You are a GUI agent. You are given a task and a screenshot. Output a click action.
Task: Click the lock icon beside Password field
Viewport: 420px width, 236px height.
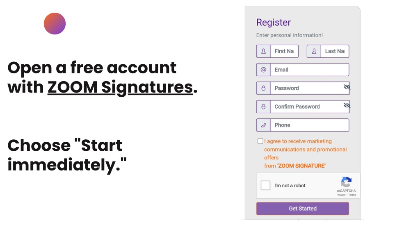[263, 88]
